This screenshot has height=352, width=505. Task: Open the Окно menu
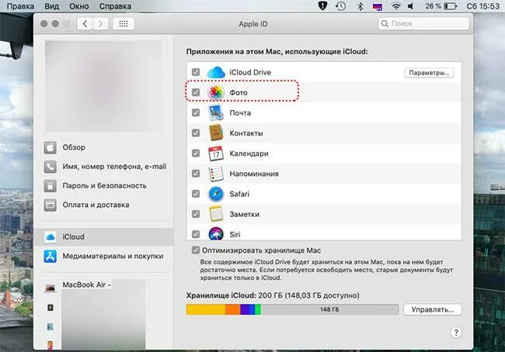79,6
